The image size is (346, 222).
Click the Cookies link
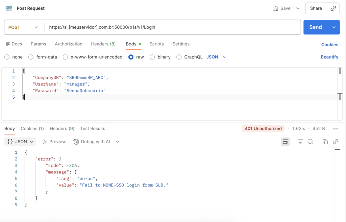[x=329, y=45]
